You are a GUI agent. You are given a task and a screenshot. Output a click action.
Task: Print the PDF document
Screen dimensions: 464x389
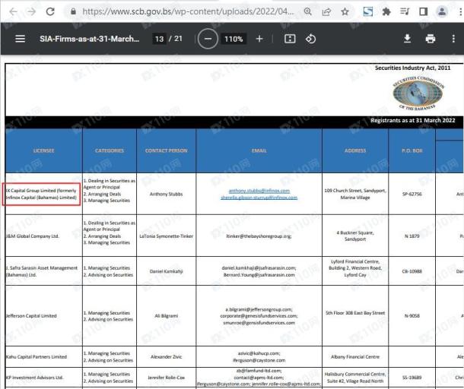431,39
